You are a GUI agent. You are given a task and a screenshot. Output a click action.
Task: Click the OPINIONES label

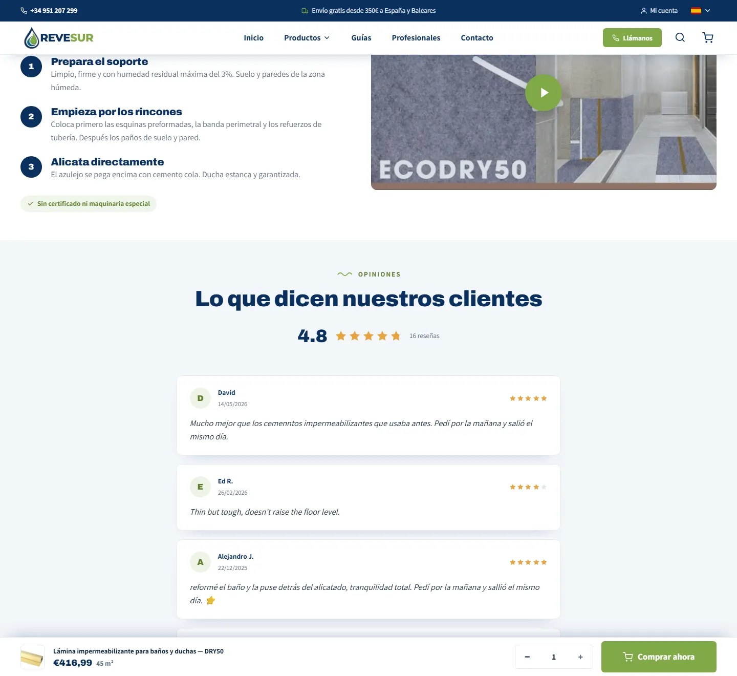[379, 274]
